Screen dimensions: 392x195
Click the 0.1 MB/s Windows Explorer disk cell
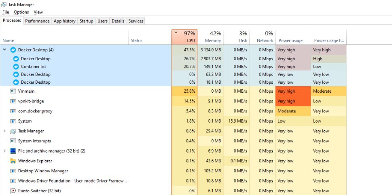237,161
